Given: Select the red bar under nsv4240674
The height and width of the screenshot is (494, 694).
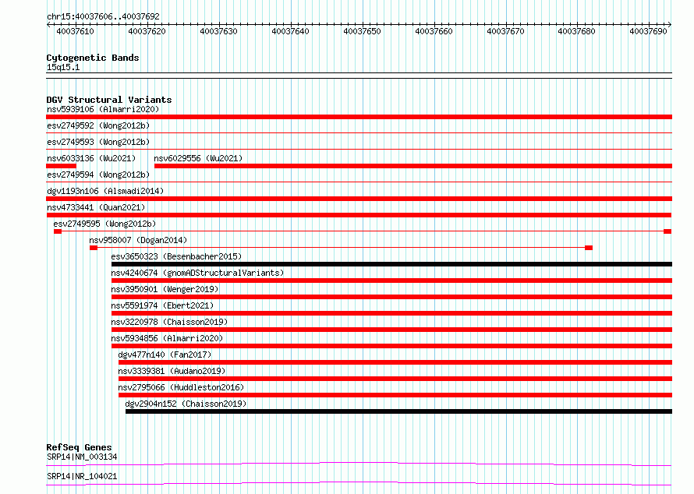Looking at the screenshot, I should 391,281.
